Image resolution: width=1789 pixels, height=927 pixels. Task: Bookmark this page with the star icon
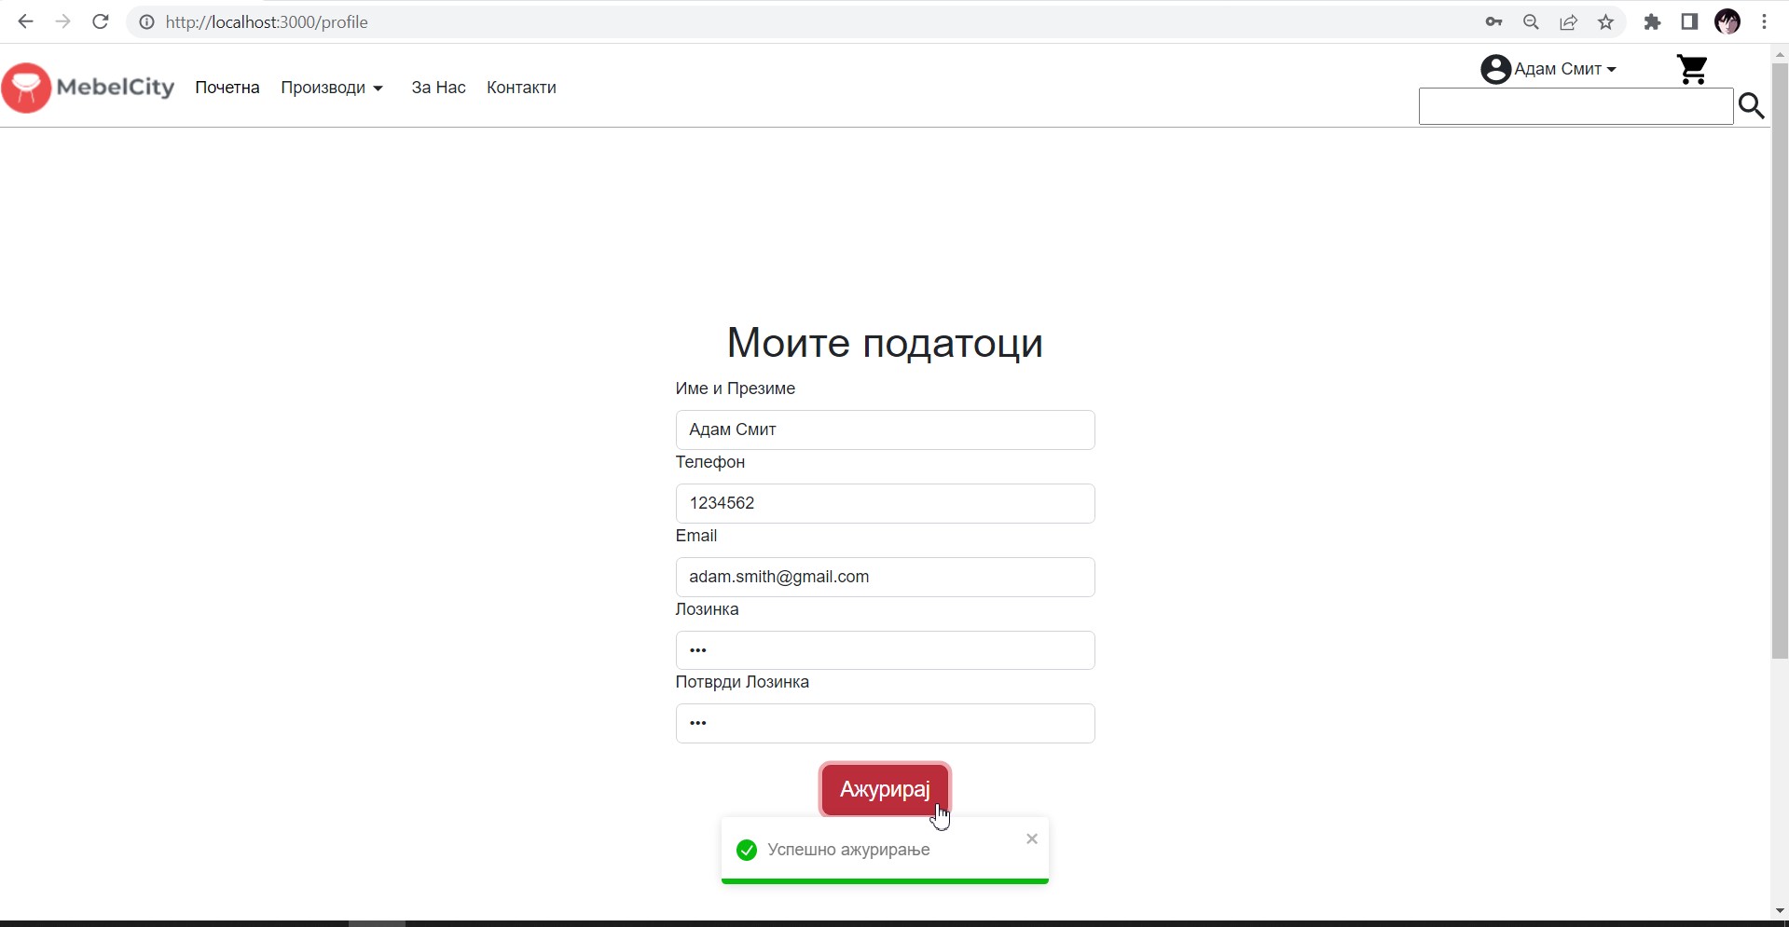point(1605,22)
